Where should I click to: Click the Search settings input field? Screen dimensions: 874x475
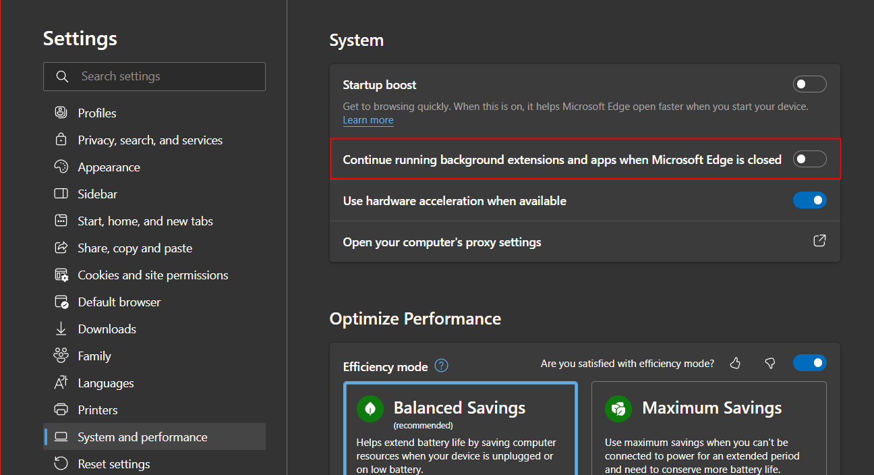tap(154, 76)
